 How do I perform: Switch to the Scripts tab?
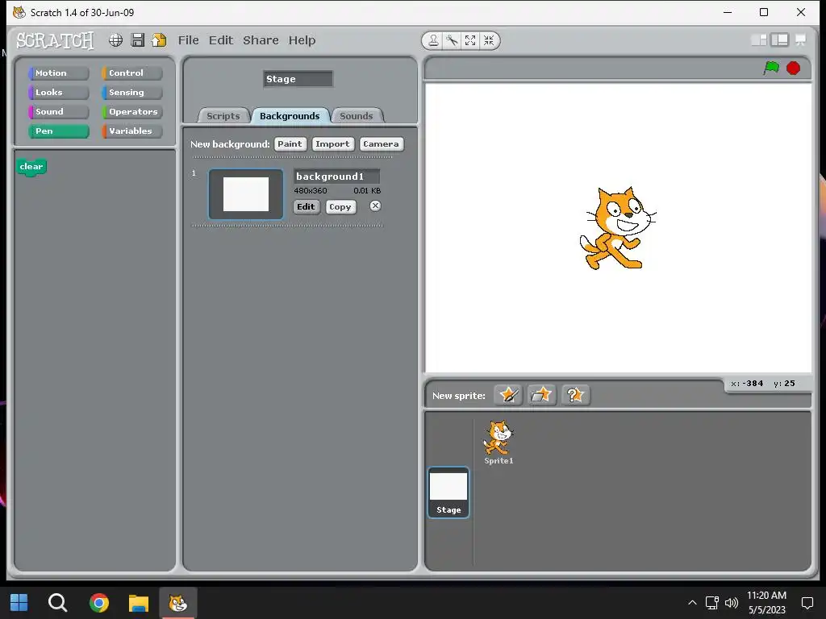click(223, 116)
